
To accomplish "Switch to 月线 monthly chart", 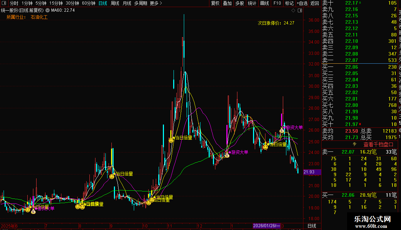I will (x=127, y=3).
